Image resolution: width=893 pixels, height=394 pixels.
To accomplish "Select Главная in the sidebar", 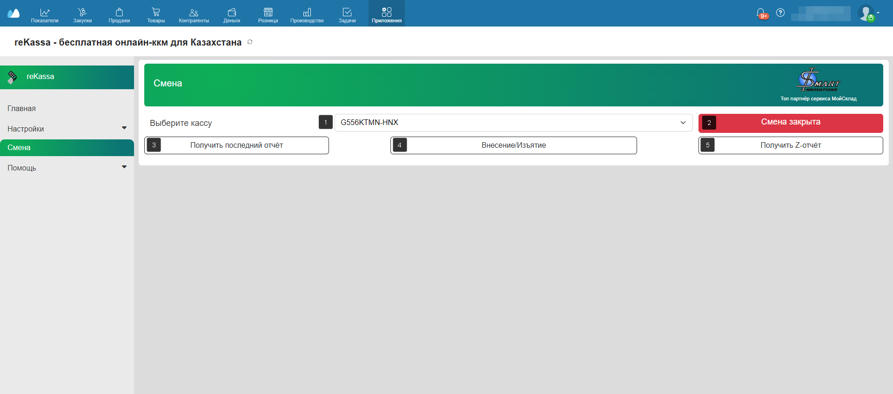I will point(21,108).
